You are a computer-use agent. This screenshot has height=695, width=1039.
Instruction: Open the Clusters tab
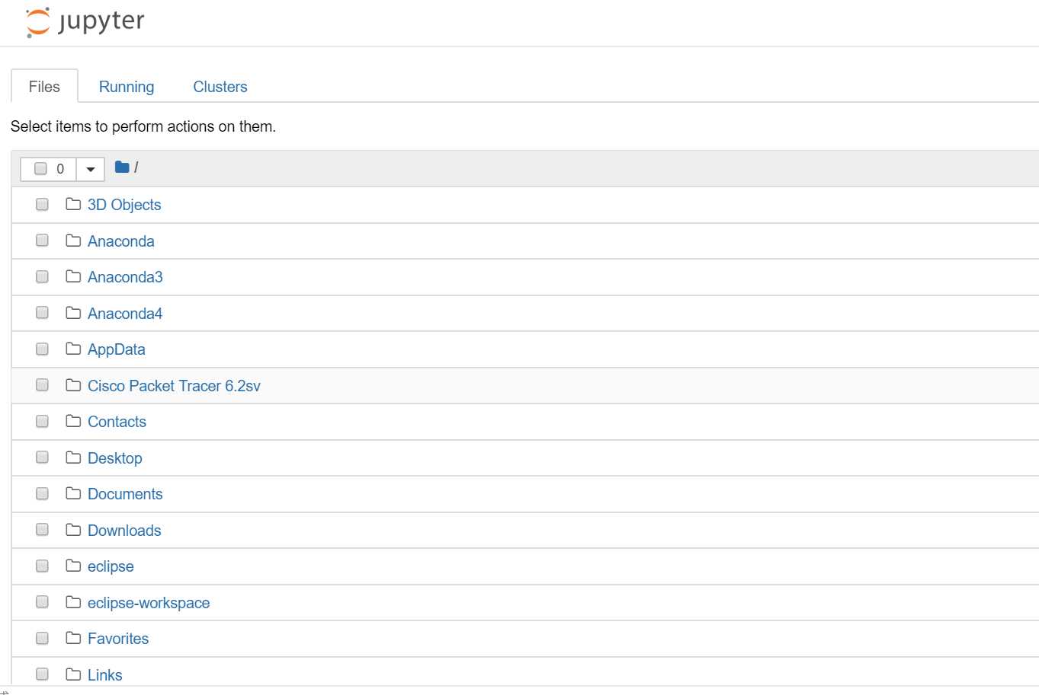coord(220,86)
